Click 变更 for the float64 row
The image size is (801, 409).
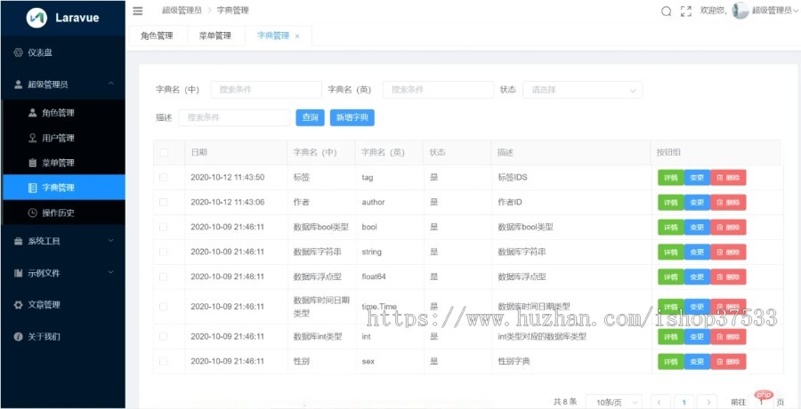coord(697,277)
